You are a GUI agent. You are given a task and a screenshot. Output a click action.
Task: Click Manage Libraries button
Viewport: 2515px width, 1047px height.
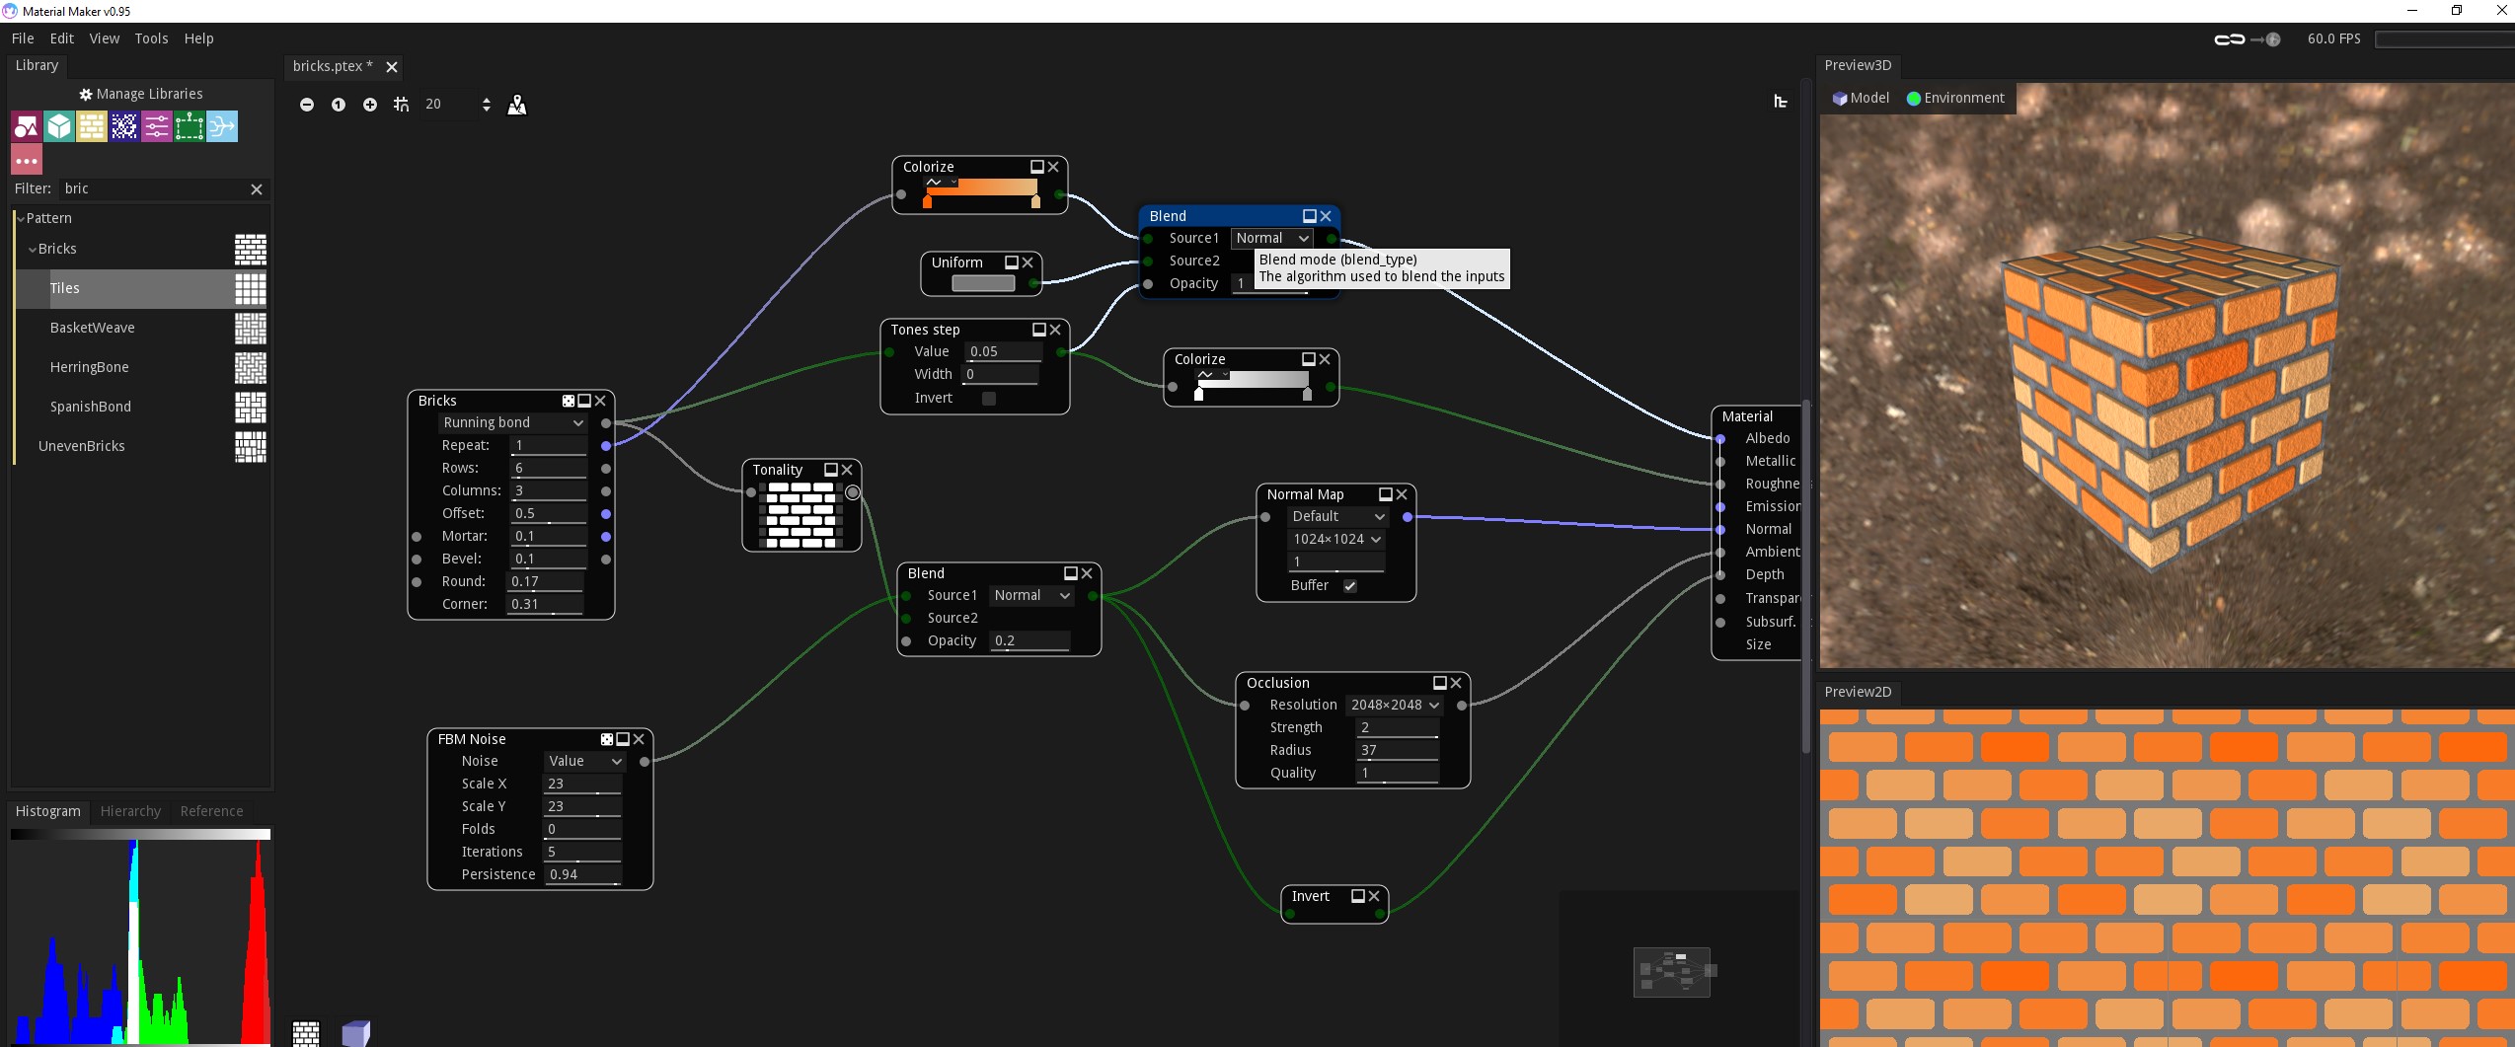pyautogui.click(x=140, y=94)
